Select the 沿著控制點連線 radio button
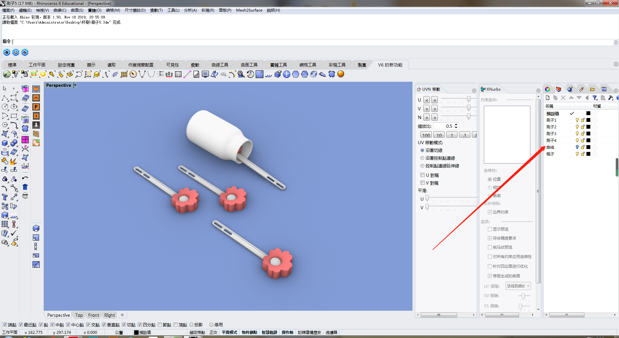This screenshot has width=619, height=338. pyautogui.click(x=422, y=158)
